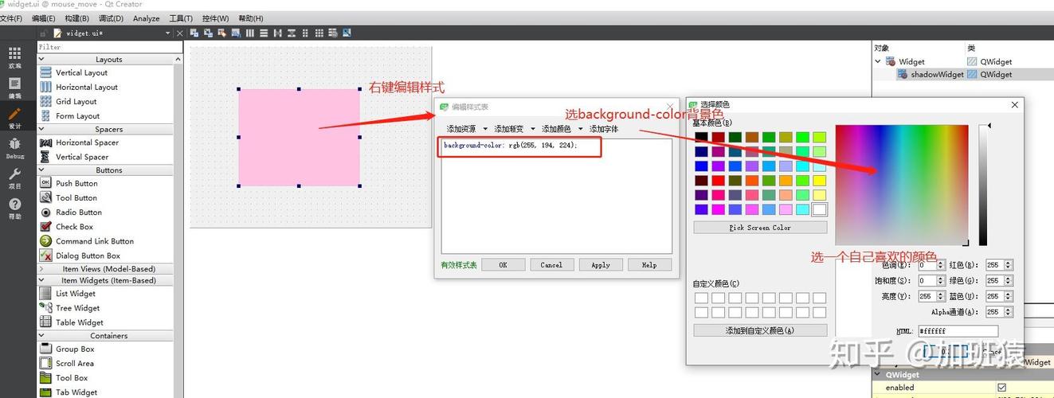
Task: Select the Radio Button widget entry
Action: click(x=78, y=213)
